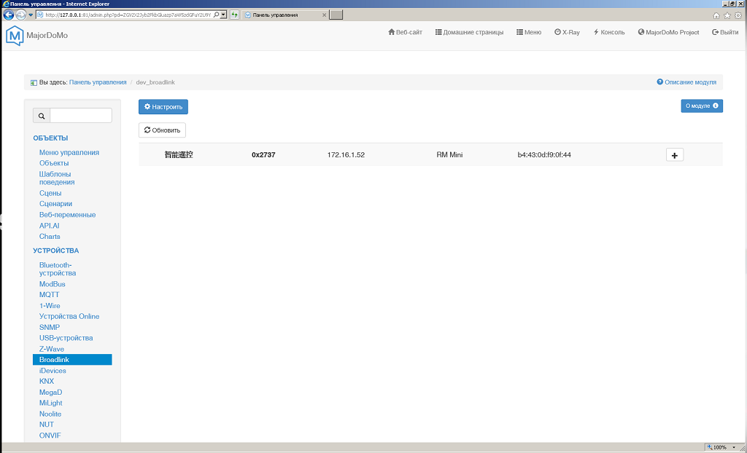
Task: Open Устройства Online in sidebar
Action: point(69,316)
